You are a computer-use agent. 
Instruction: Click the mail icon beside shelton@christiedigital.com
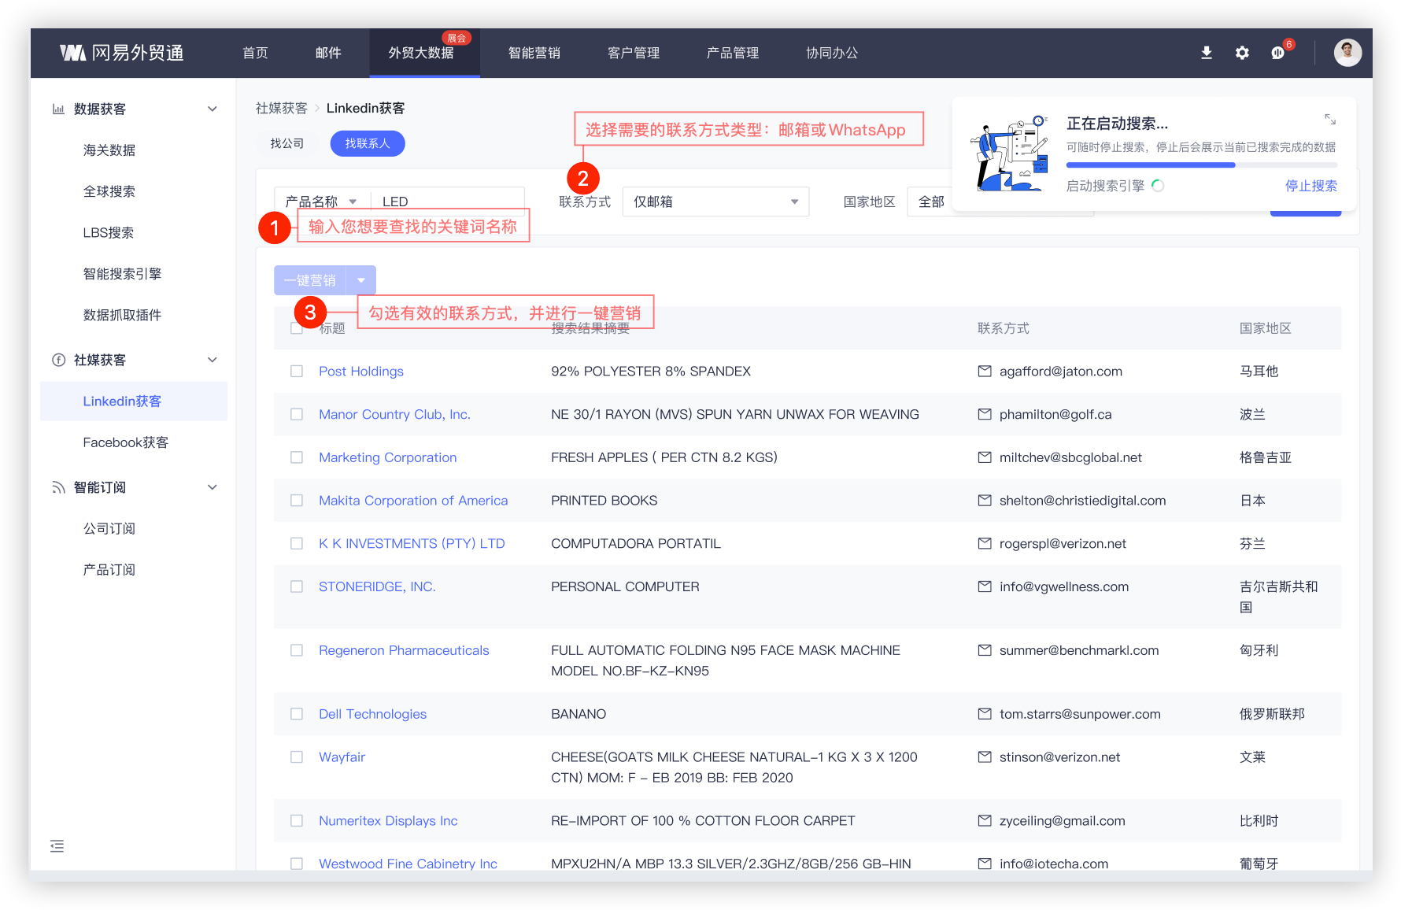pos(985,500)
